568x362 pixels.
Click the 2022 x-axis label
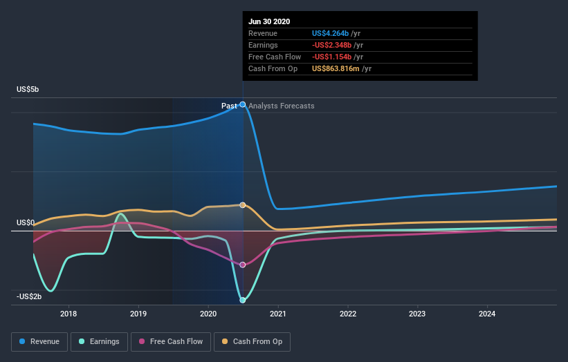point(348,314)
